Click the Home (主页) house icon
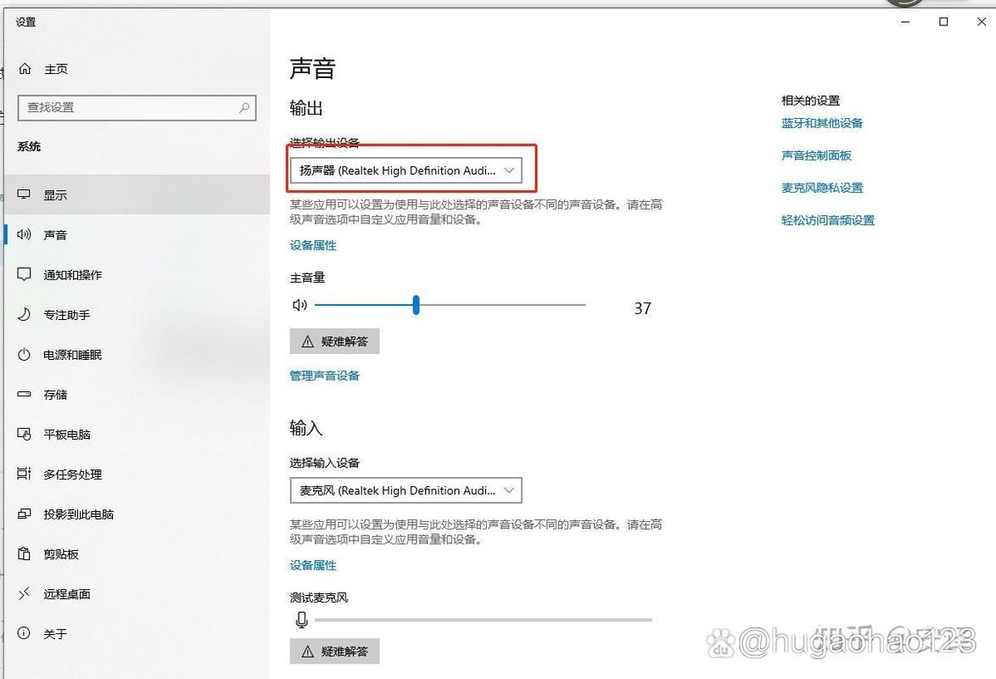Image resolution: width=996 pixels, height=679 pixels. (25, 69)
